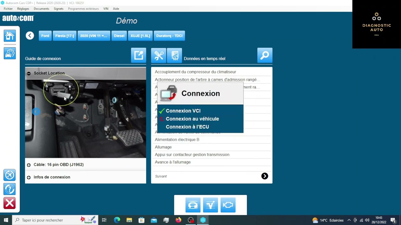Image resolution: width=401 pixels, height=225 pixels.
Task: Open the wrench and screwdriver tools icon
Action: (159, 55)
